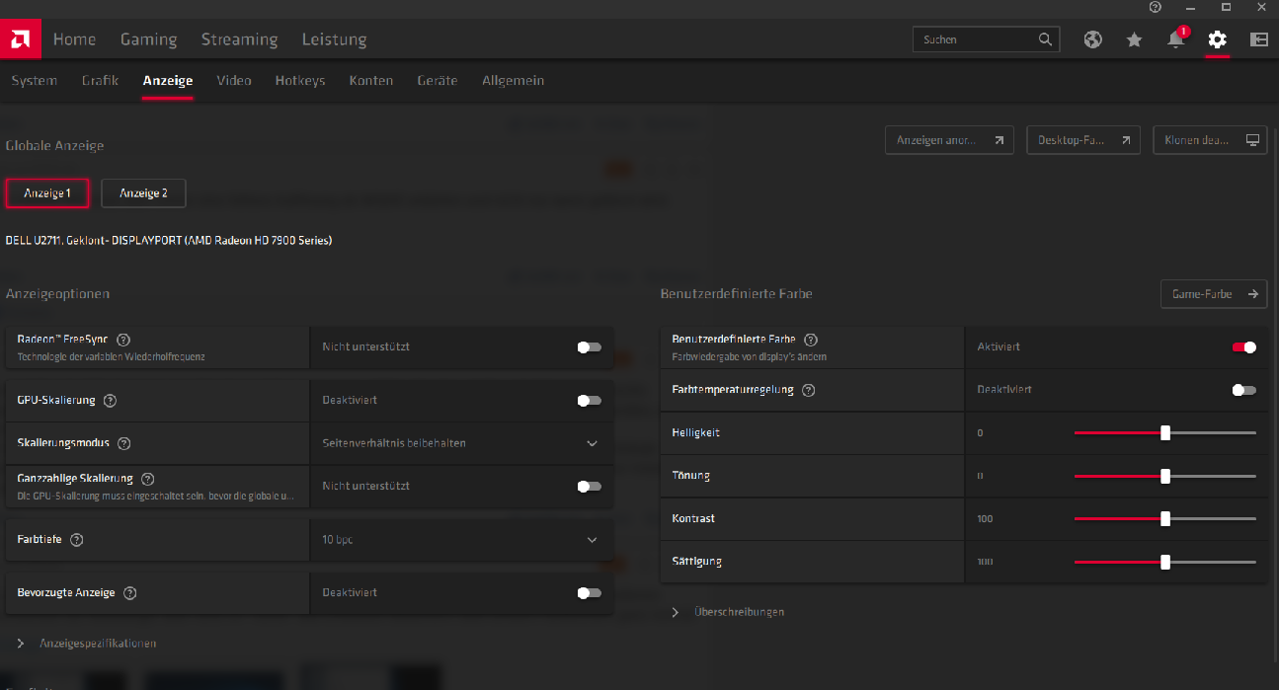This screenshot has height=690, width=1279.
Task: Switch to the Konten settings tab
Action: [x=371, y=81]
